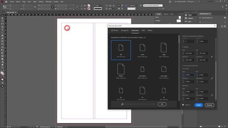228x128 pixels.
Task: Select the Direct Selection tool
Action: pyautogui.click(x=2, y=18)
